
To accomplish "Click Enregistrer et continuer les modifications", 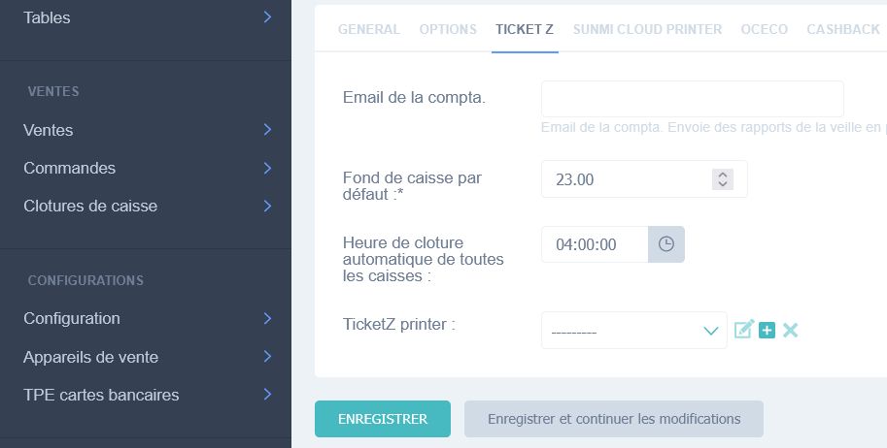I will coord(614,419).
